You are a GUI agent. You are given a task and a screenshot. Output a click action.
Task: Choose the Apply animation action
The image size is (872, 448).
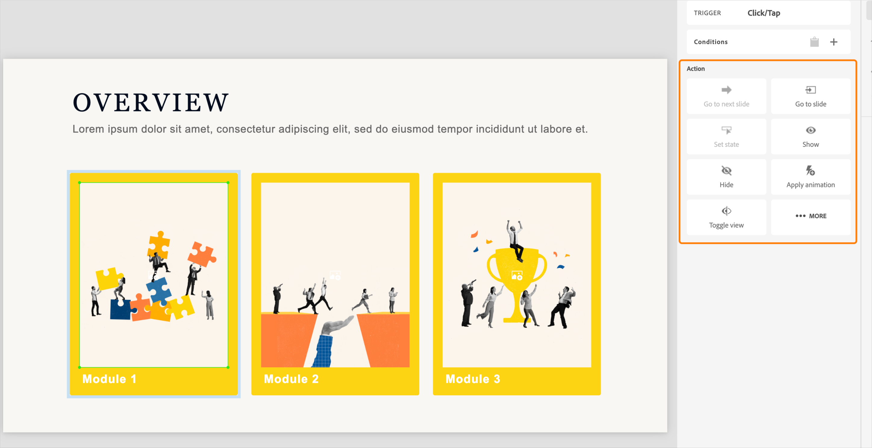click(x=810, y=177)
